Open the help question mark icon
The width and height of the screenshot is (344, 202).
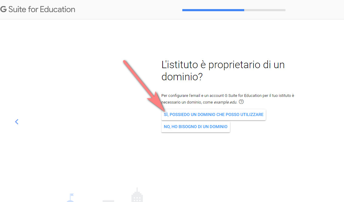coord(241,102)
